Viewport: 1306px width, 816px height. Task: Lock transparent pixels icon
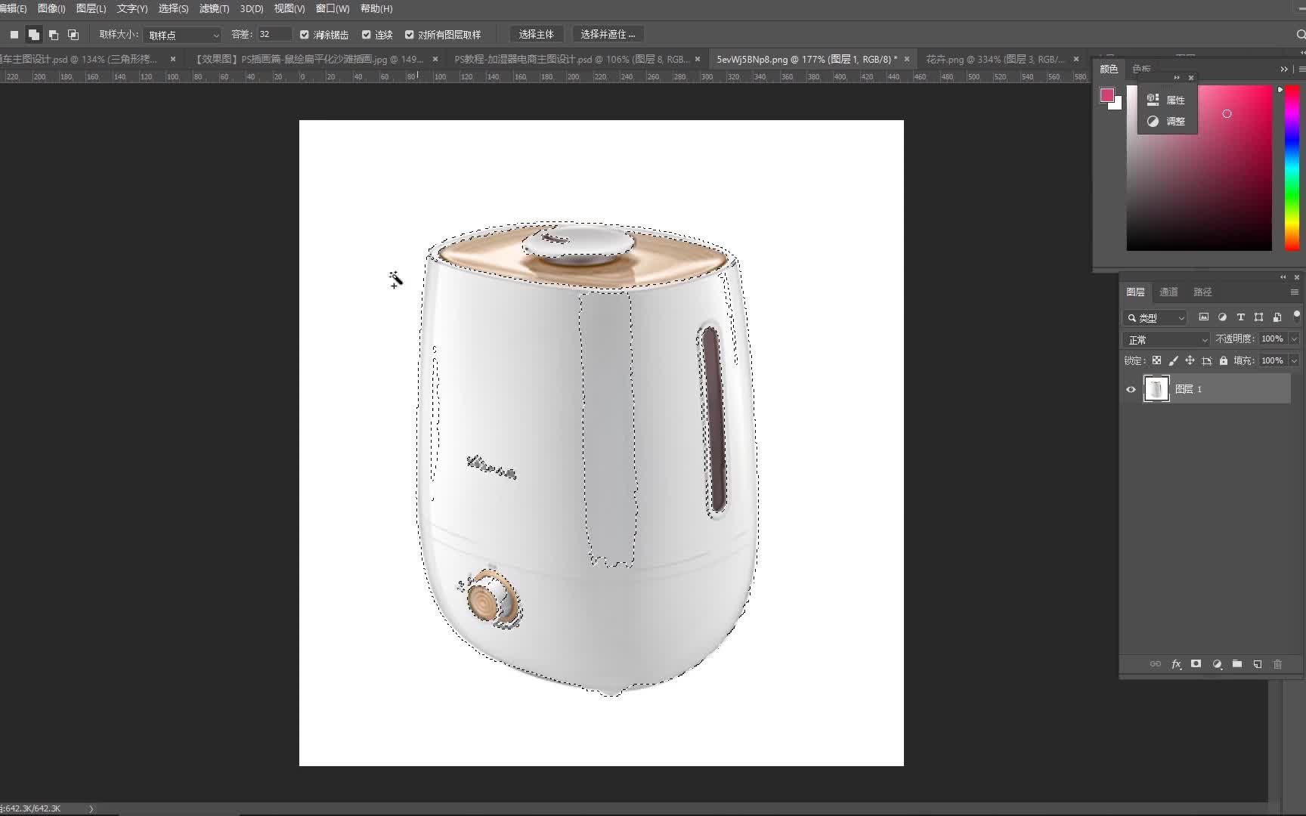tap(1156, 360)
